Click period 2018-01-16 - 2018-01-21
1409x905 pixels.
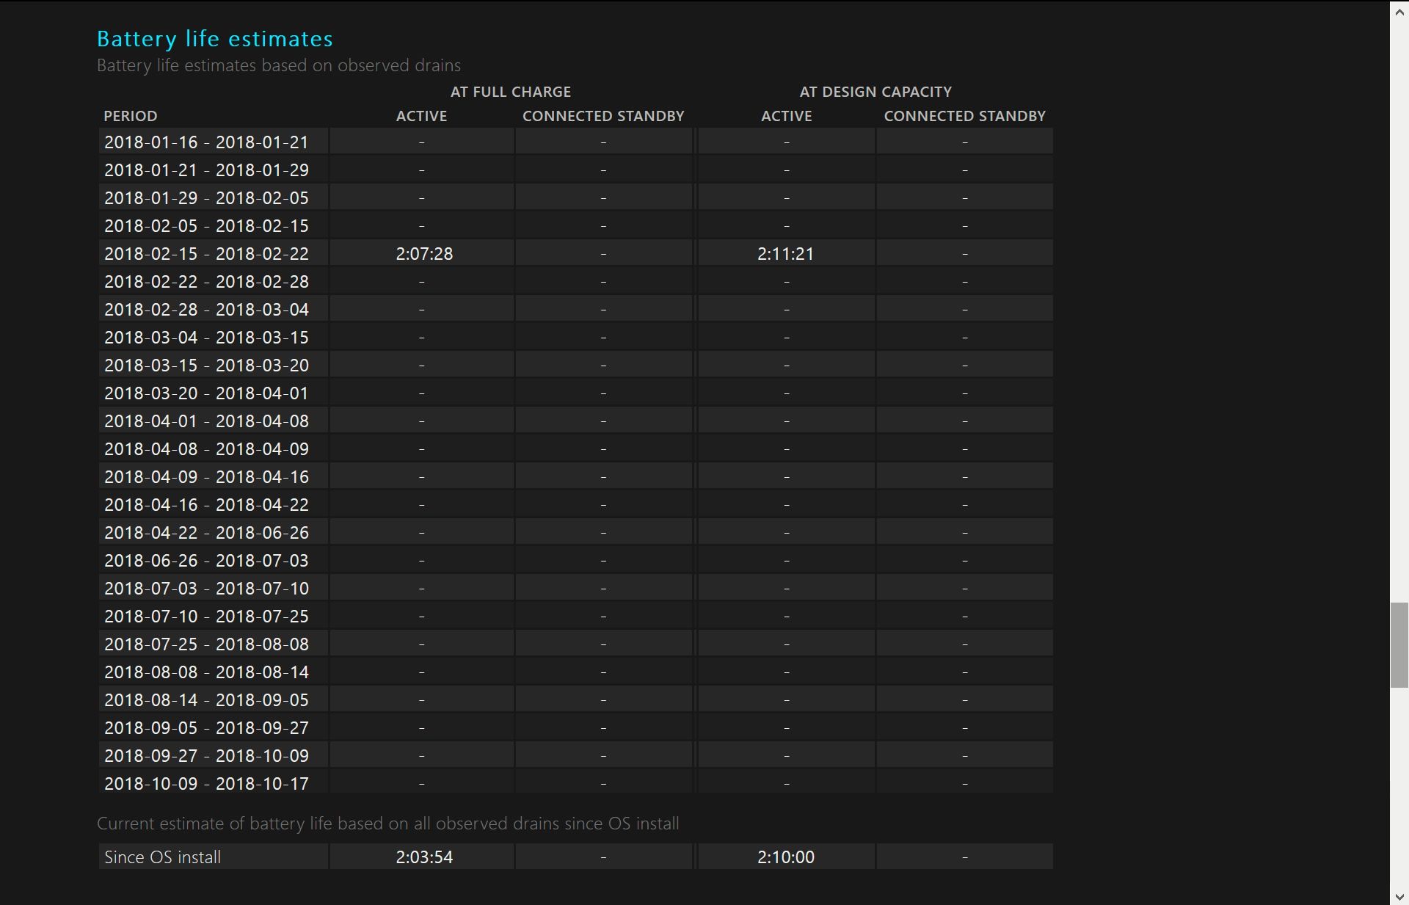[x=206, y=142]
